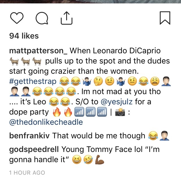181x184 pixels.
Task: Share the post using the share icon
Action: (66, 18)
